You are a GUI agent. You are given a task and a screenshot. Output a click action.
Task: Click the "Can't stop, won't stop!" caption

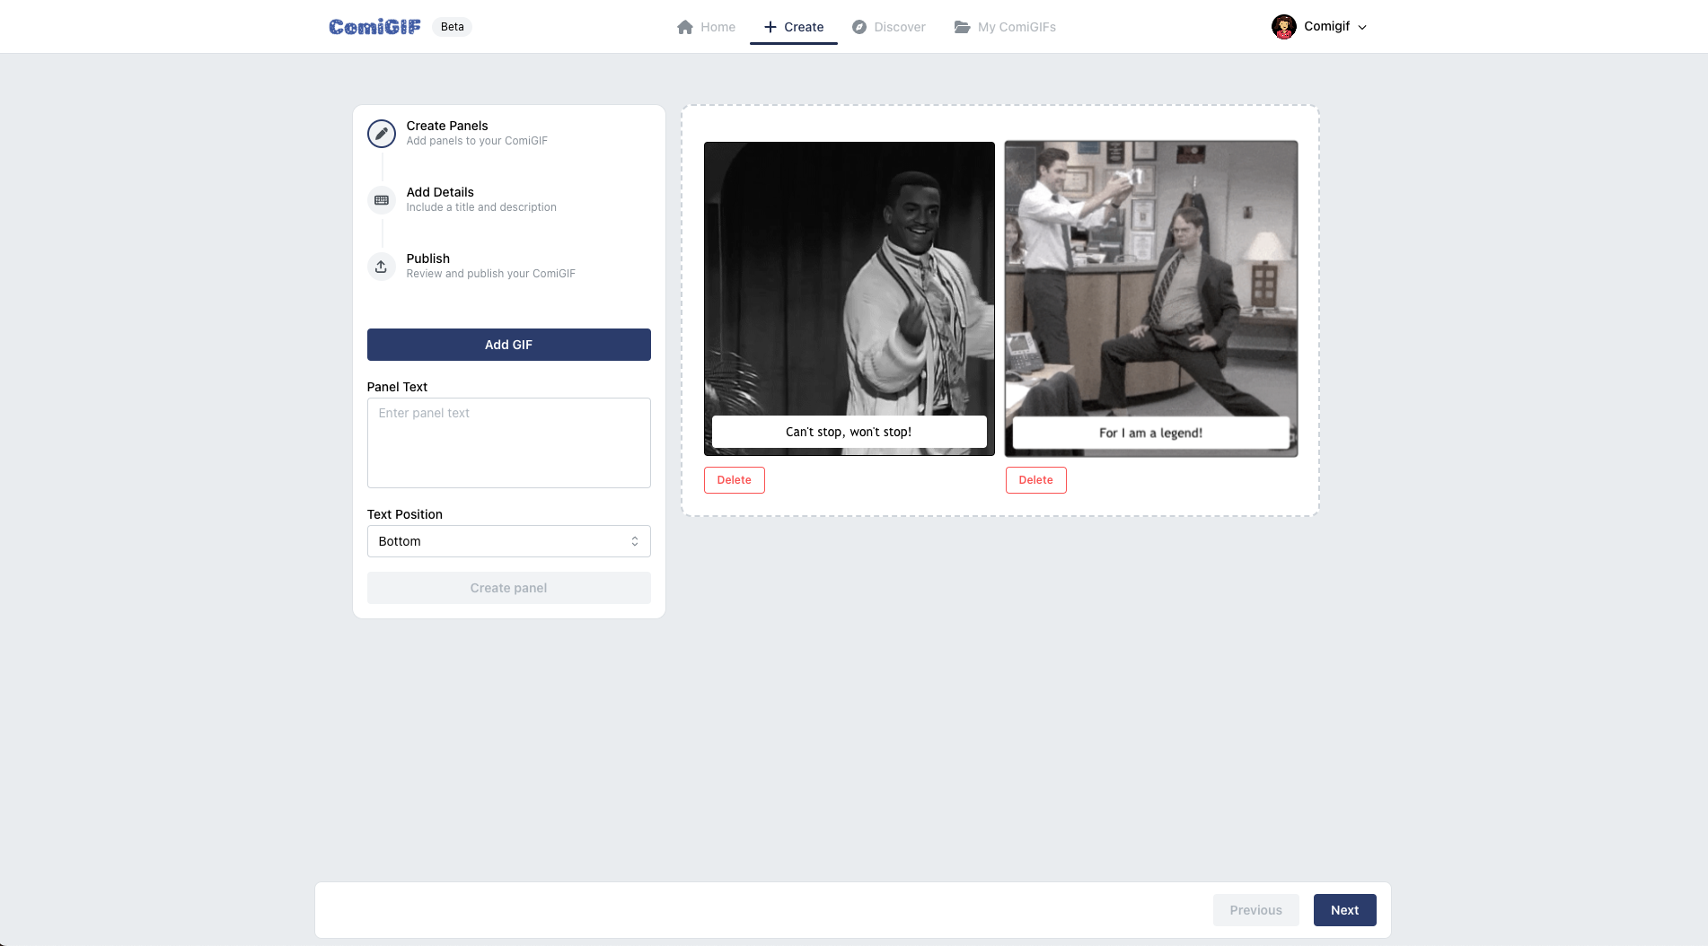pyautogui.click(x=849, y=432)
